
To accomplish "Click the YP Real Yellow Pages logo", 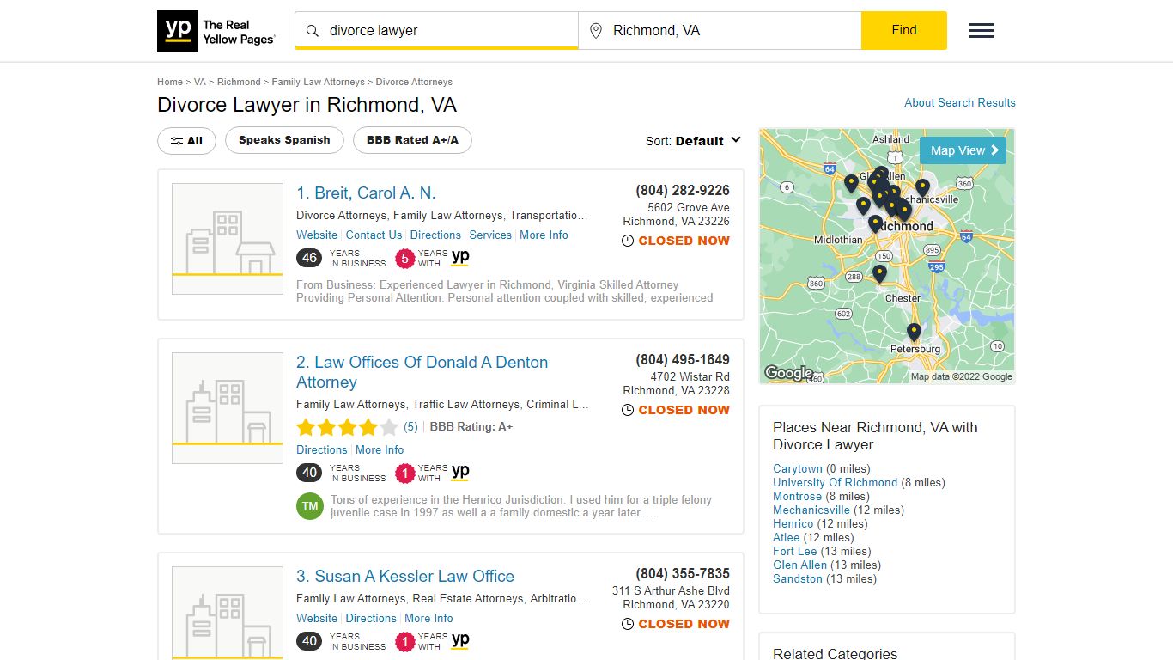I will tap(217, 32).
